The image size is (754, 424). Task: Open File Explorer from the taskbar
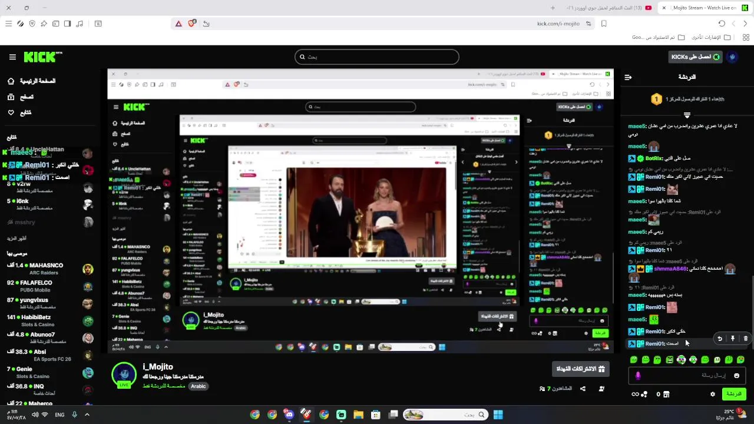pos(358,415)
